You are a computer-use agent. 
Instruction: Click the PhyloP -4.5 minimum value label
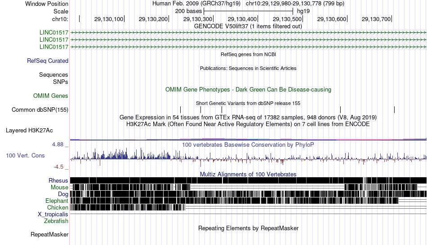coord(58,166)
